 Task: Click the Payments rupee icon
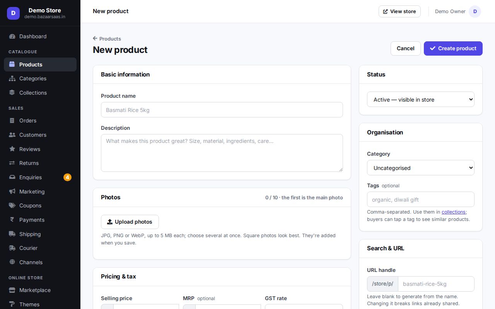[12, 220]
